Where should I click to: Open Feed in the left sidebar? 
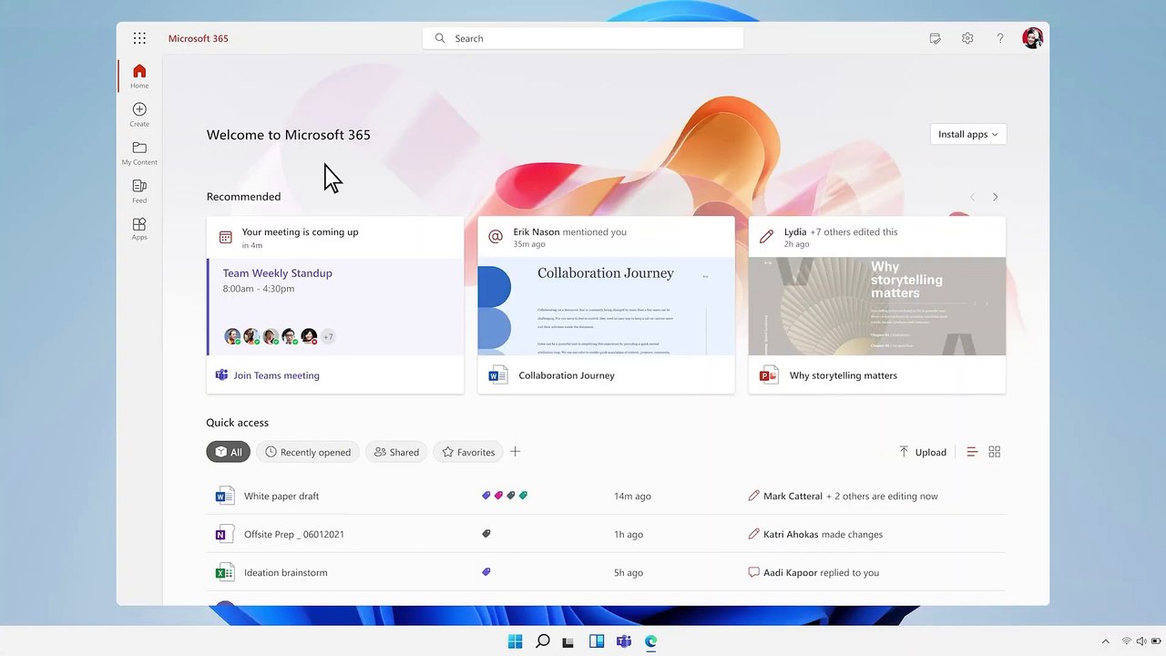coord(139,191)
